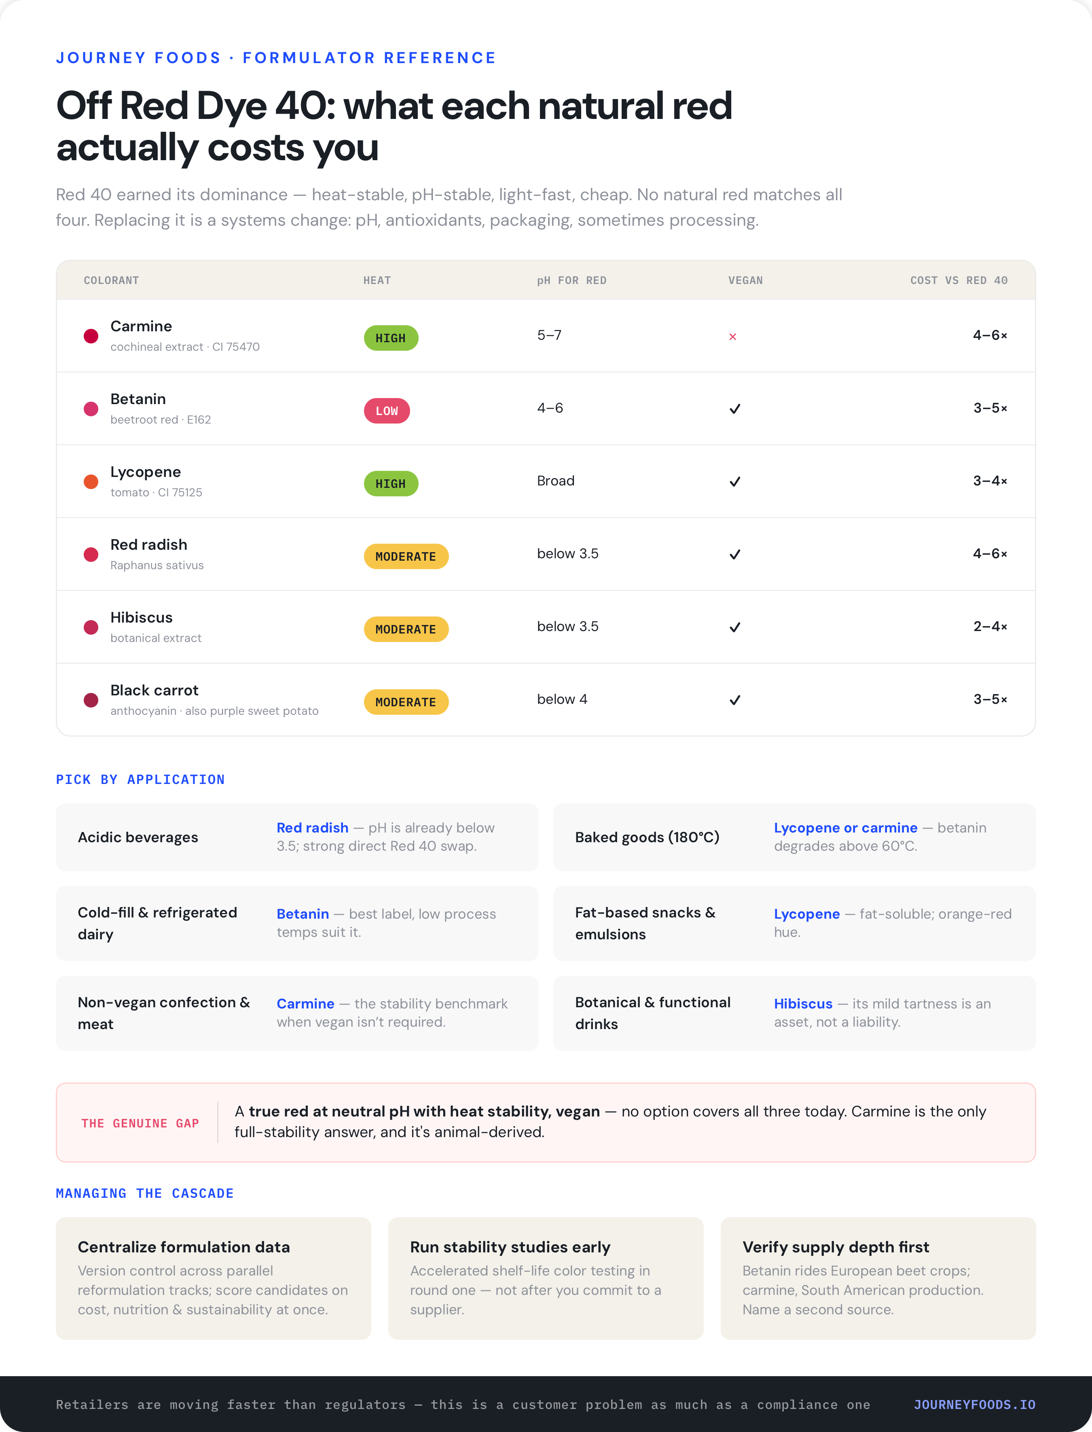Open the Red radish link under Acidic beverages
This screenshot has width=1092, height=1432.
[x=313, y=828]
